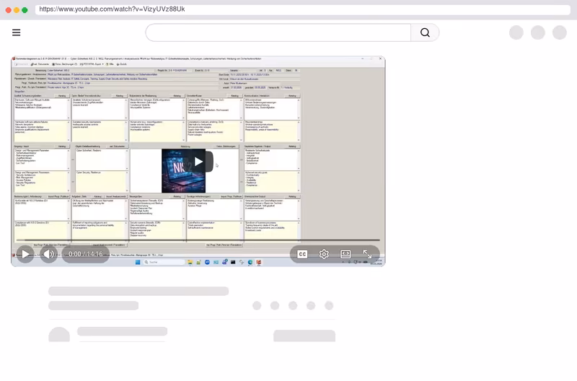Image resolution: width=577 pixels, height=381 pixels.
Task: Focus the YouTube search input field
Action: click(x=278, y=32)
